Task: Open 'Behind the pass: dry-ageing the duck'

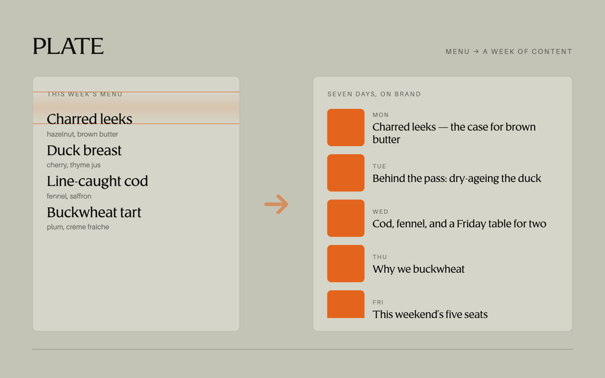Action: pyautogui.click(x=457, y=178)
